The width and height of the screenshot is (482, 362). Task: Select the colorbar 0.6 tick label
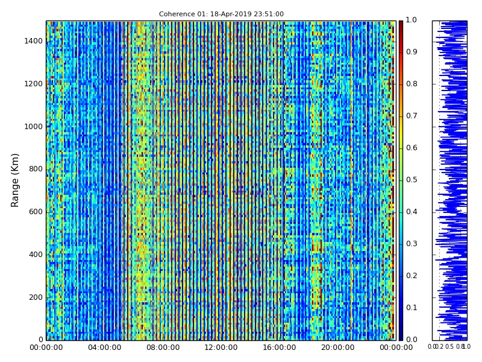pos(412,148)
